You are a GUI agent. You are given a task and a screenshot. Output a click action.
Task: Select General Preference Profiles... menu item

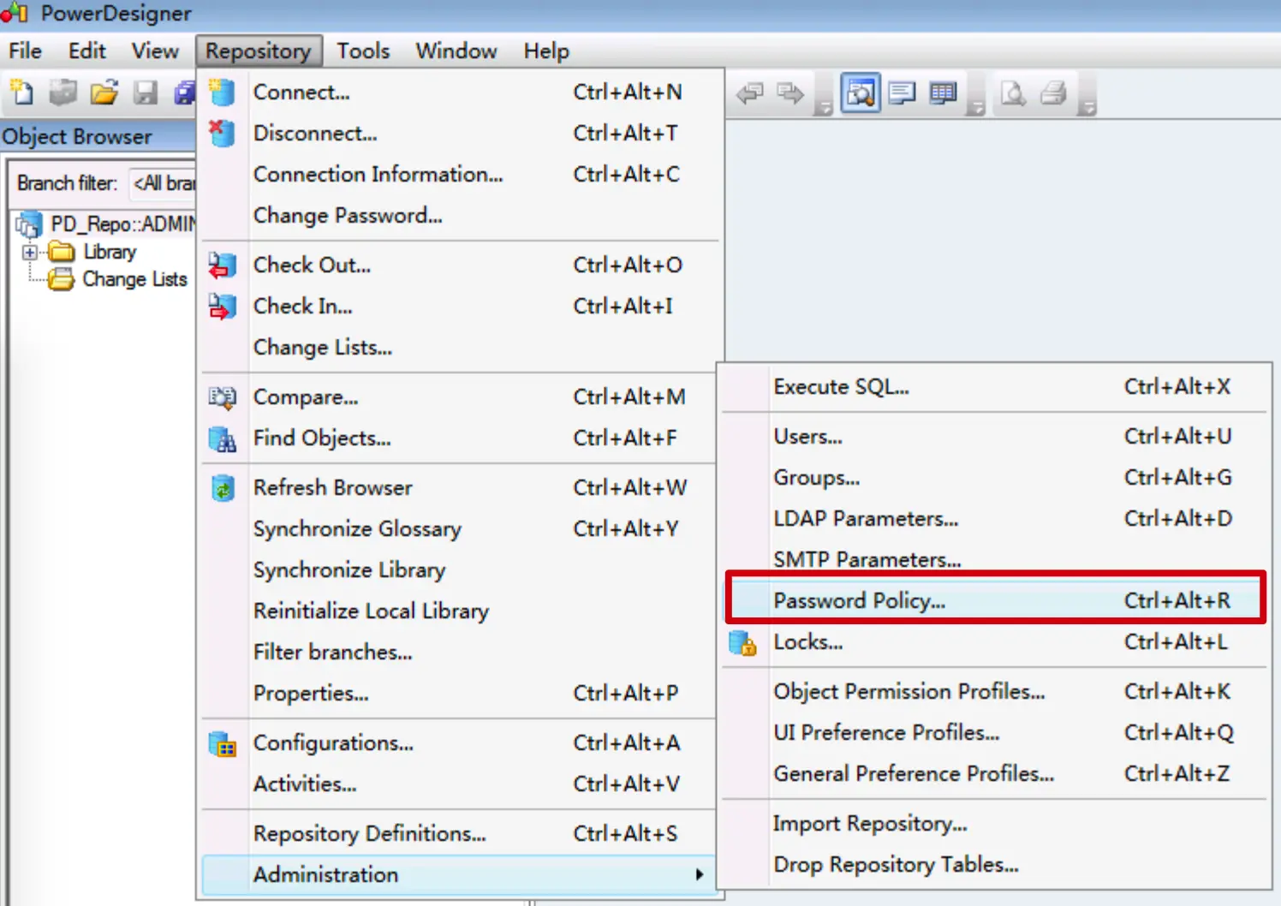(x=995, y=774)
